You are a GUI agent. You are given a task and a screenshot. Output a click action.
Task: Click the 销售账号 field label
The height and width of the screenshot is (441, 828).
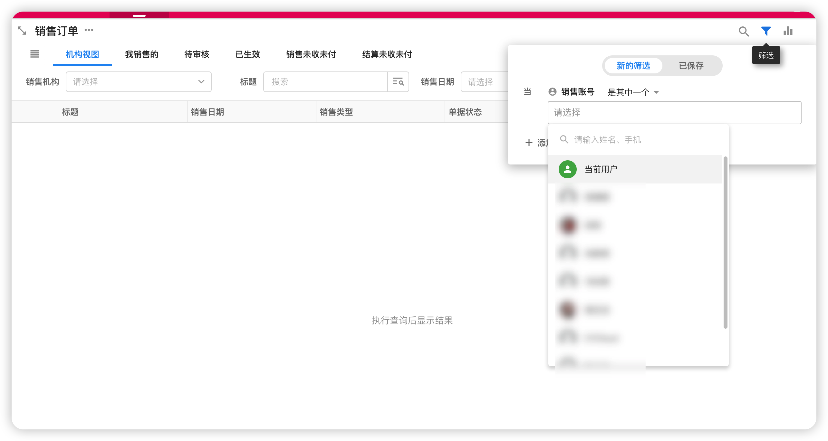tap(577, 92)
